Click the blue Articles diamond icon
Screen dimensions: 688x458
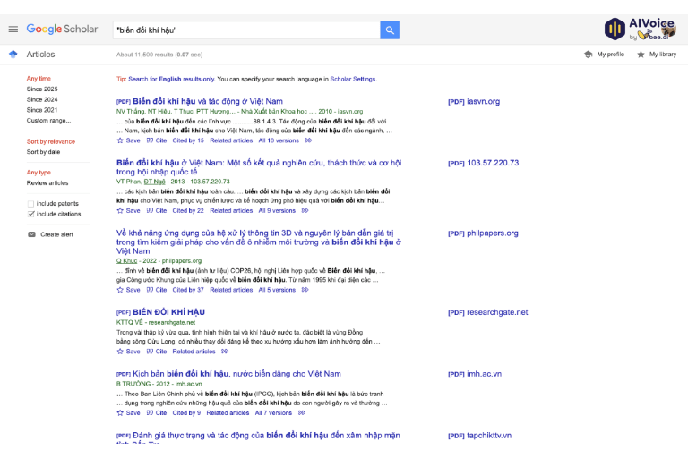point(13,55)
